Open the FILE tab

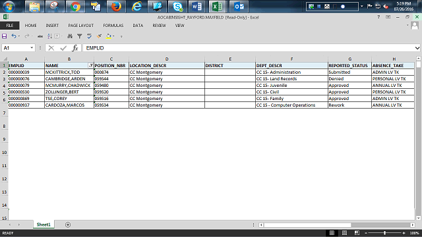(x=10, y=26)
